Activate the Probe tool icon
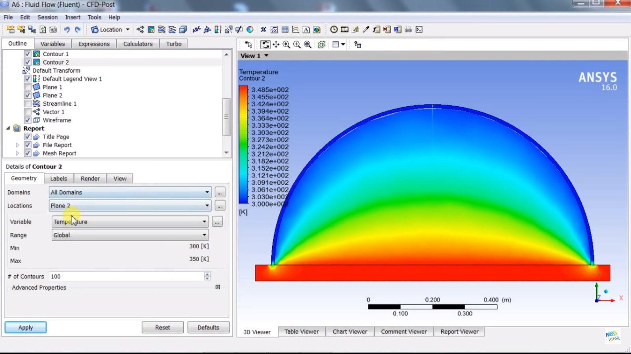 pyautogui.click(x=366, y=29)
